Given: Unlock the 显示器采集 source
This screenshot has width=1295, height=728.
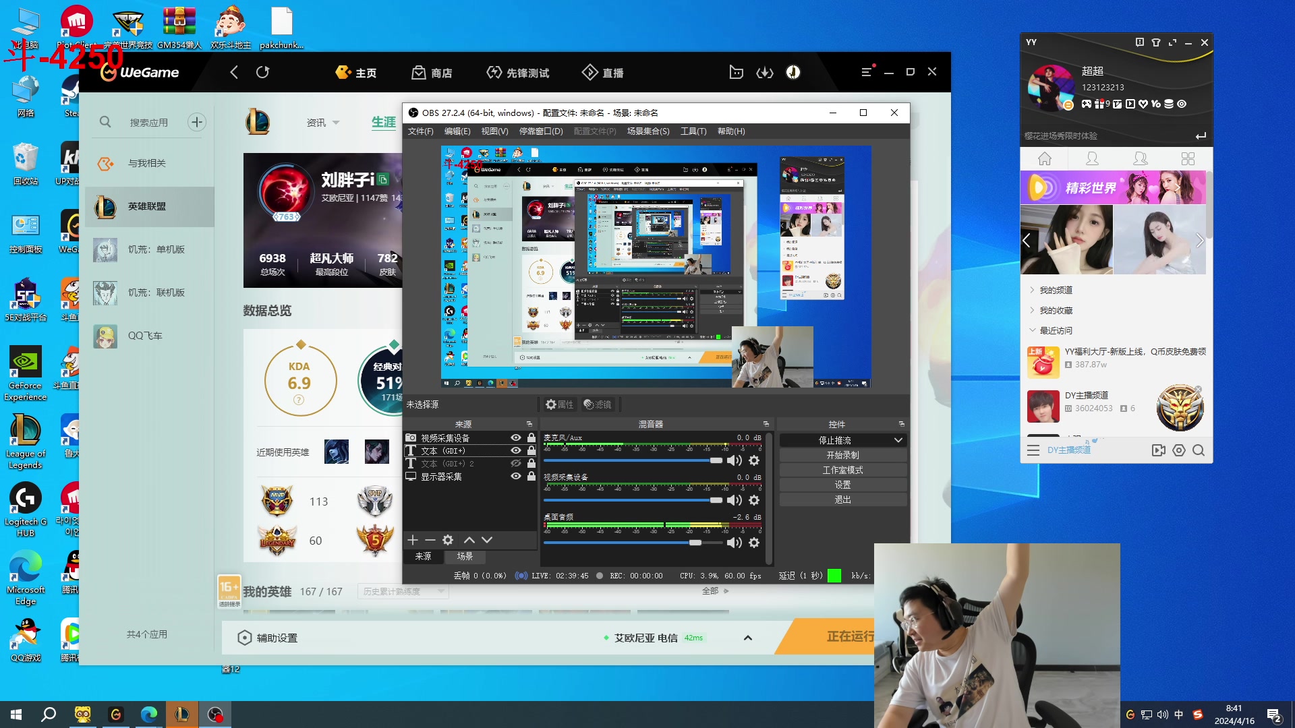Looking at the screenshot, I should [x=531, y=476].
